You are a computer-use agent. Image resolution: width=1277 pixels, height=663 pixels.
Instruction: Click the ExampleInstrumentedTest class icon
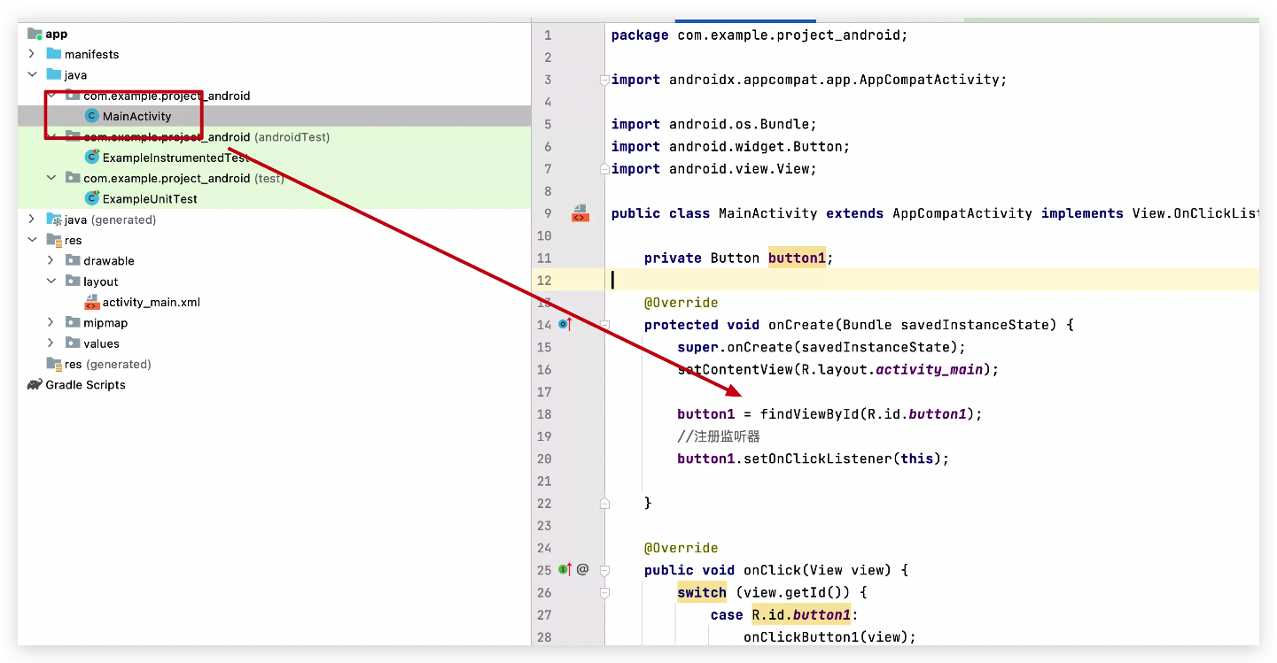[91, 158]
